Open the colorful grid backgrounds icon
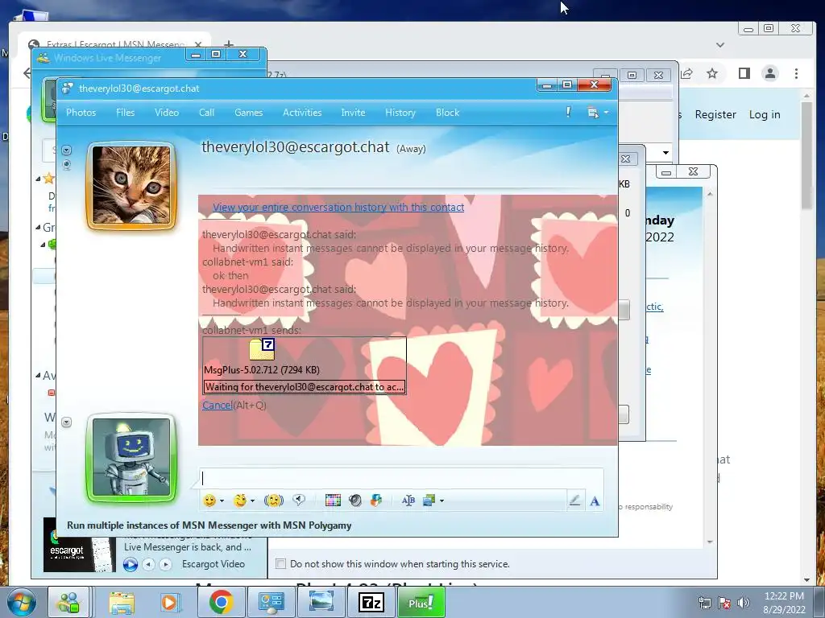The width and height of the screenshot is (825, 618). pos(333,501)
